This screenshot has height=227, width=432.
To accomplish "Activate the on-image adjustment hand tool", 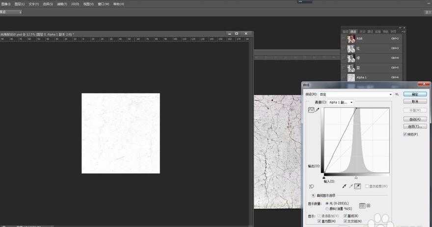I will coord(311,186).
